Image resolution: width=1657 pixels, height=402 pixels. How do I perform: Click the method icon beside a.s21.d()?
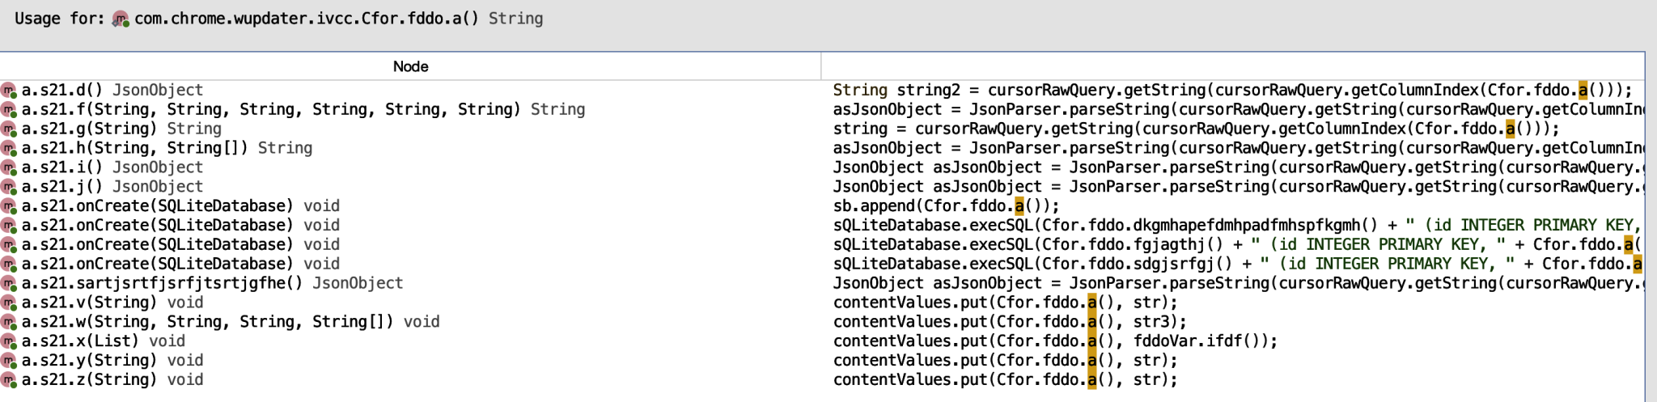pyautogui.click(x=9, y=91)
